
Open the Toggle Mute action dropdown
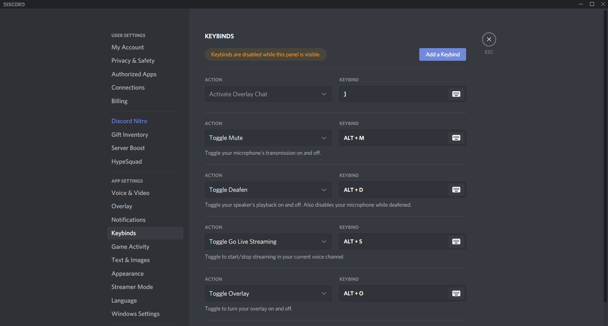tap(268, 138)
